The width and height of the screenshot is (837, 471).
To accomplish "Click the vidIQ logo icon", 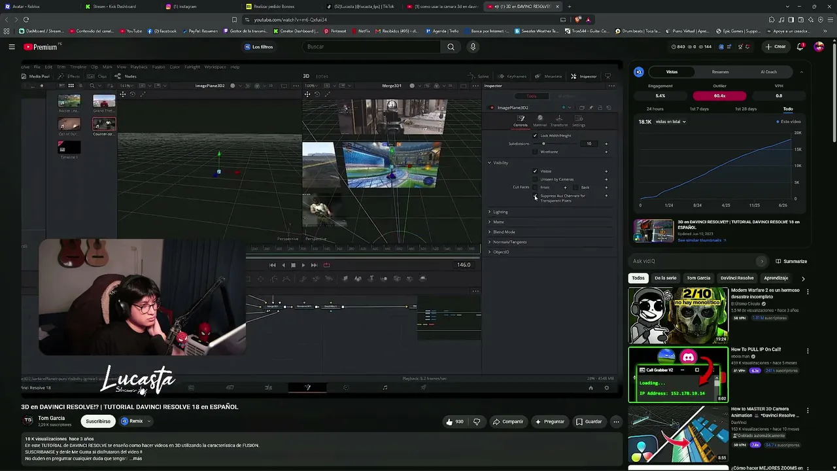I will tap(639, 72).
